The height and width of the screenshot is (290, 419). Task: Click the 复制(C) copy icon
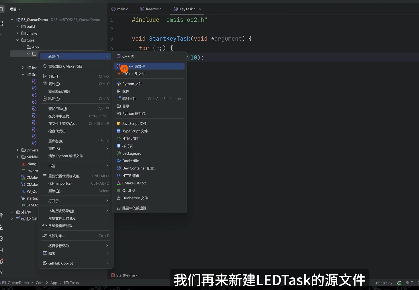click(45, 84)
